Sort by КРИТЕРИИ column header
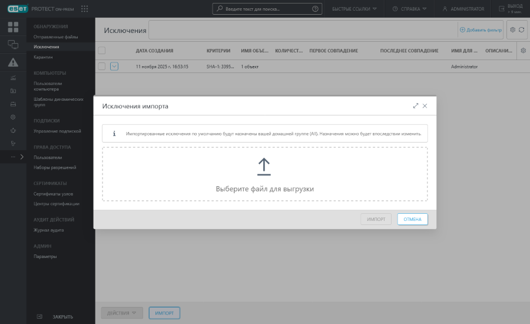530x324 pixels. (218, 51)
